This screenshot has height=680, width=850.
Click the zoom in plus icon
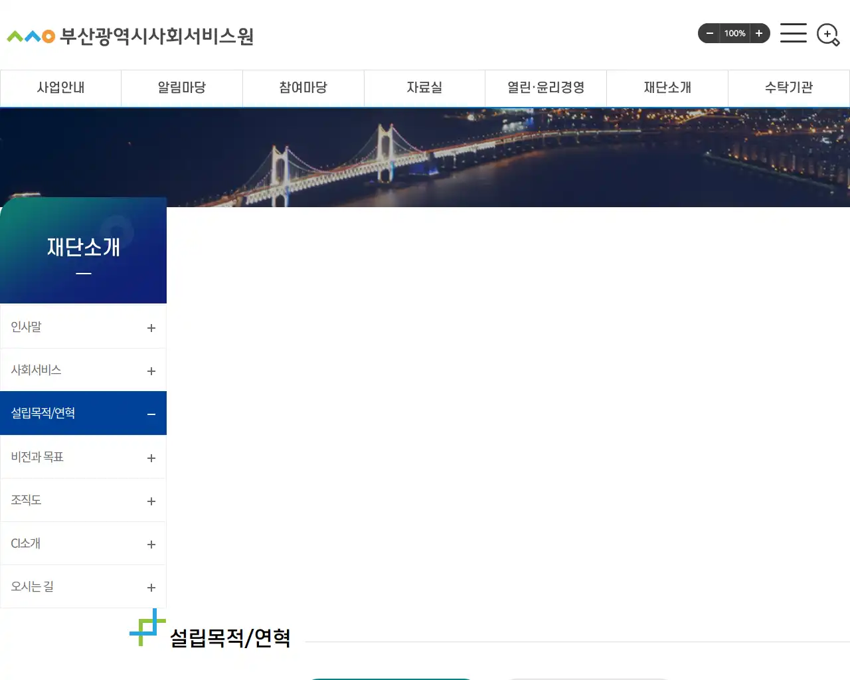click(x=760, y=33)
